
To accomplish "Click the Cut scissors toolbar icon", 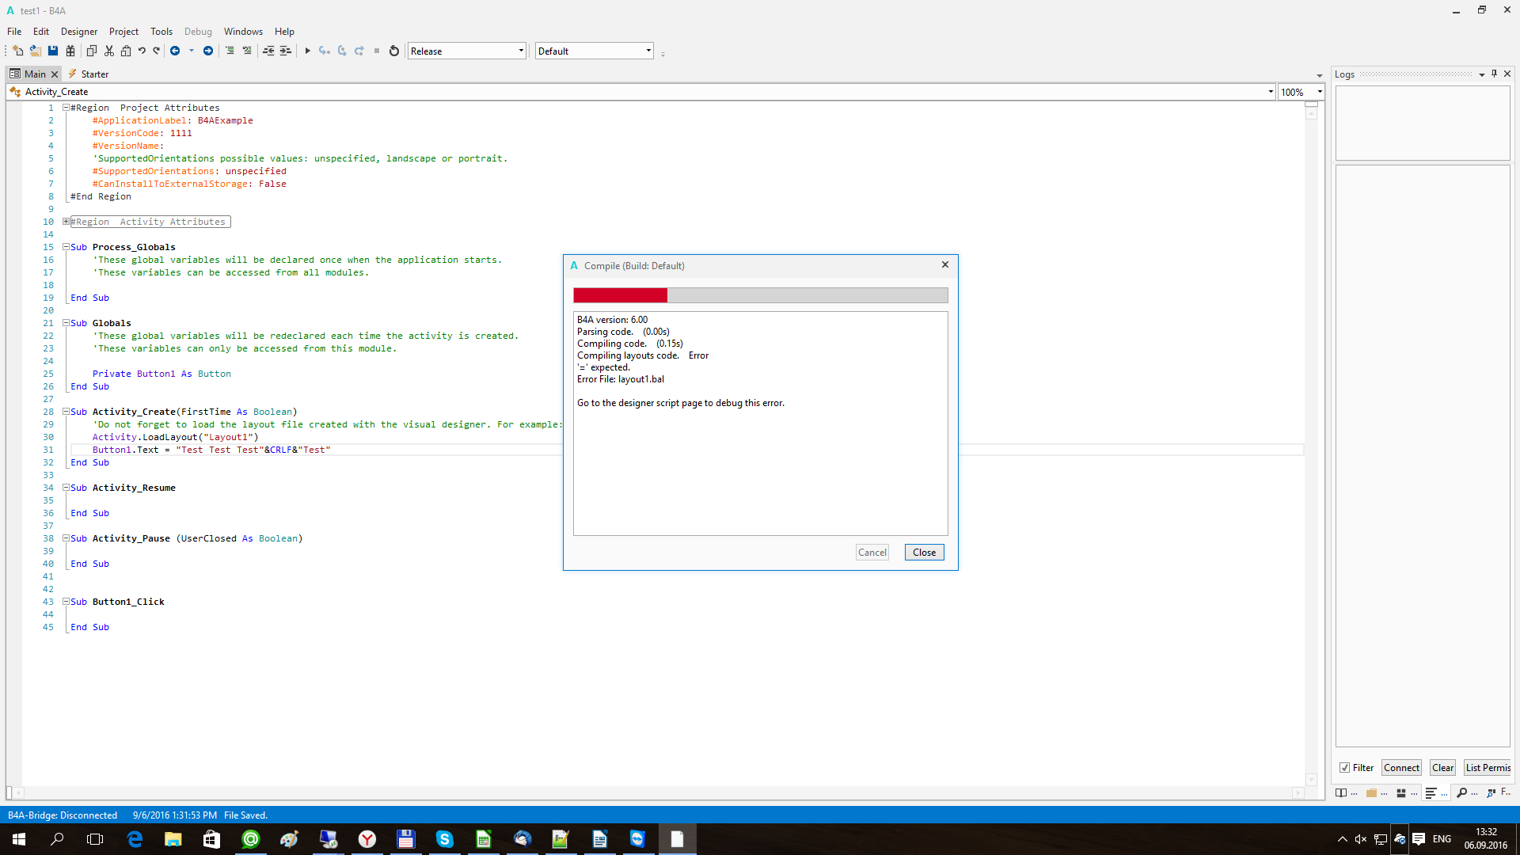I will pyautogui.click(x=109, y=51).
